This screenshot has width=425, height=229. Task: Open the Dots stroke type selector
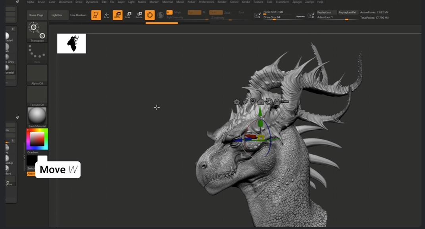37,53
